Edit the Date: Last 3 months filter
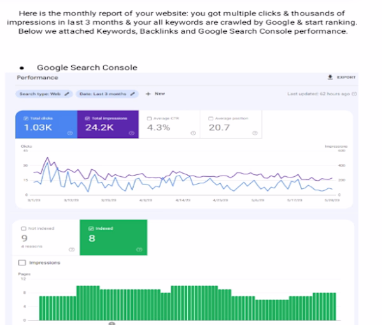The width and height of the screenshot is (382, 325). [107, 94]
